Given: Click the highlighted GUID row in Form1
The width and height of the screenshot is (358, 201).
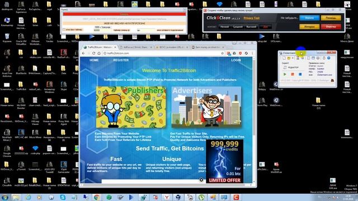Looking at the screenshot, I should (124, 23).
